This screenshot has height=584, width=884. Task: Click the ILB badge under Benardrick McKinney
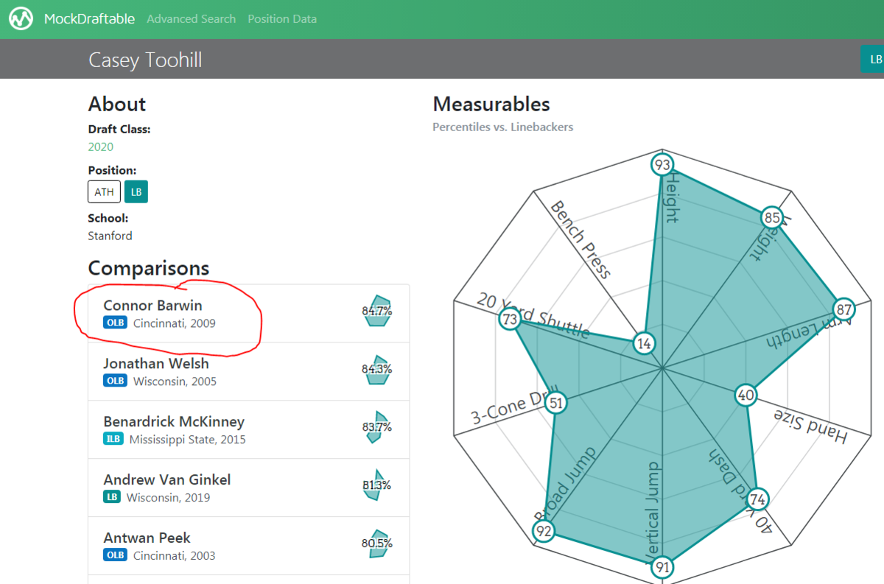(x=113, y=440)
